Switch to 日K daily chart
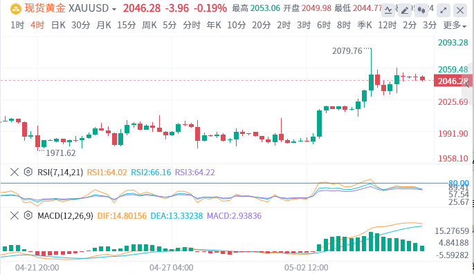Image resolution: width=474 pixels, height=274 pixels. pos(58,26)
